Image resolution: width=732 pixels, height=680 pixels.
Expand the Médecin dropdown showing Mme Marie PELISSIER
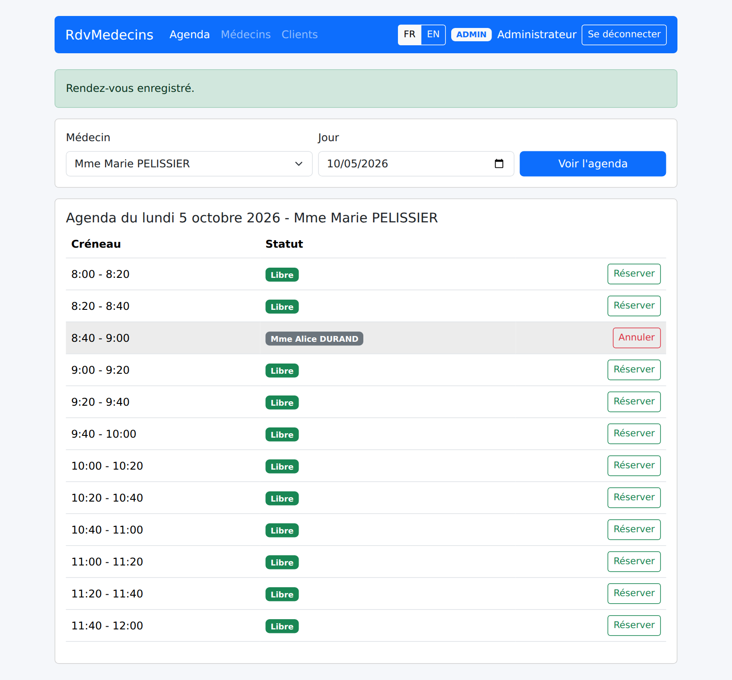click(x=189, y=164)
